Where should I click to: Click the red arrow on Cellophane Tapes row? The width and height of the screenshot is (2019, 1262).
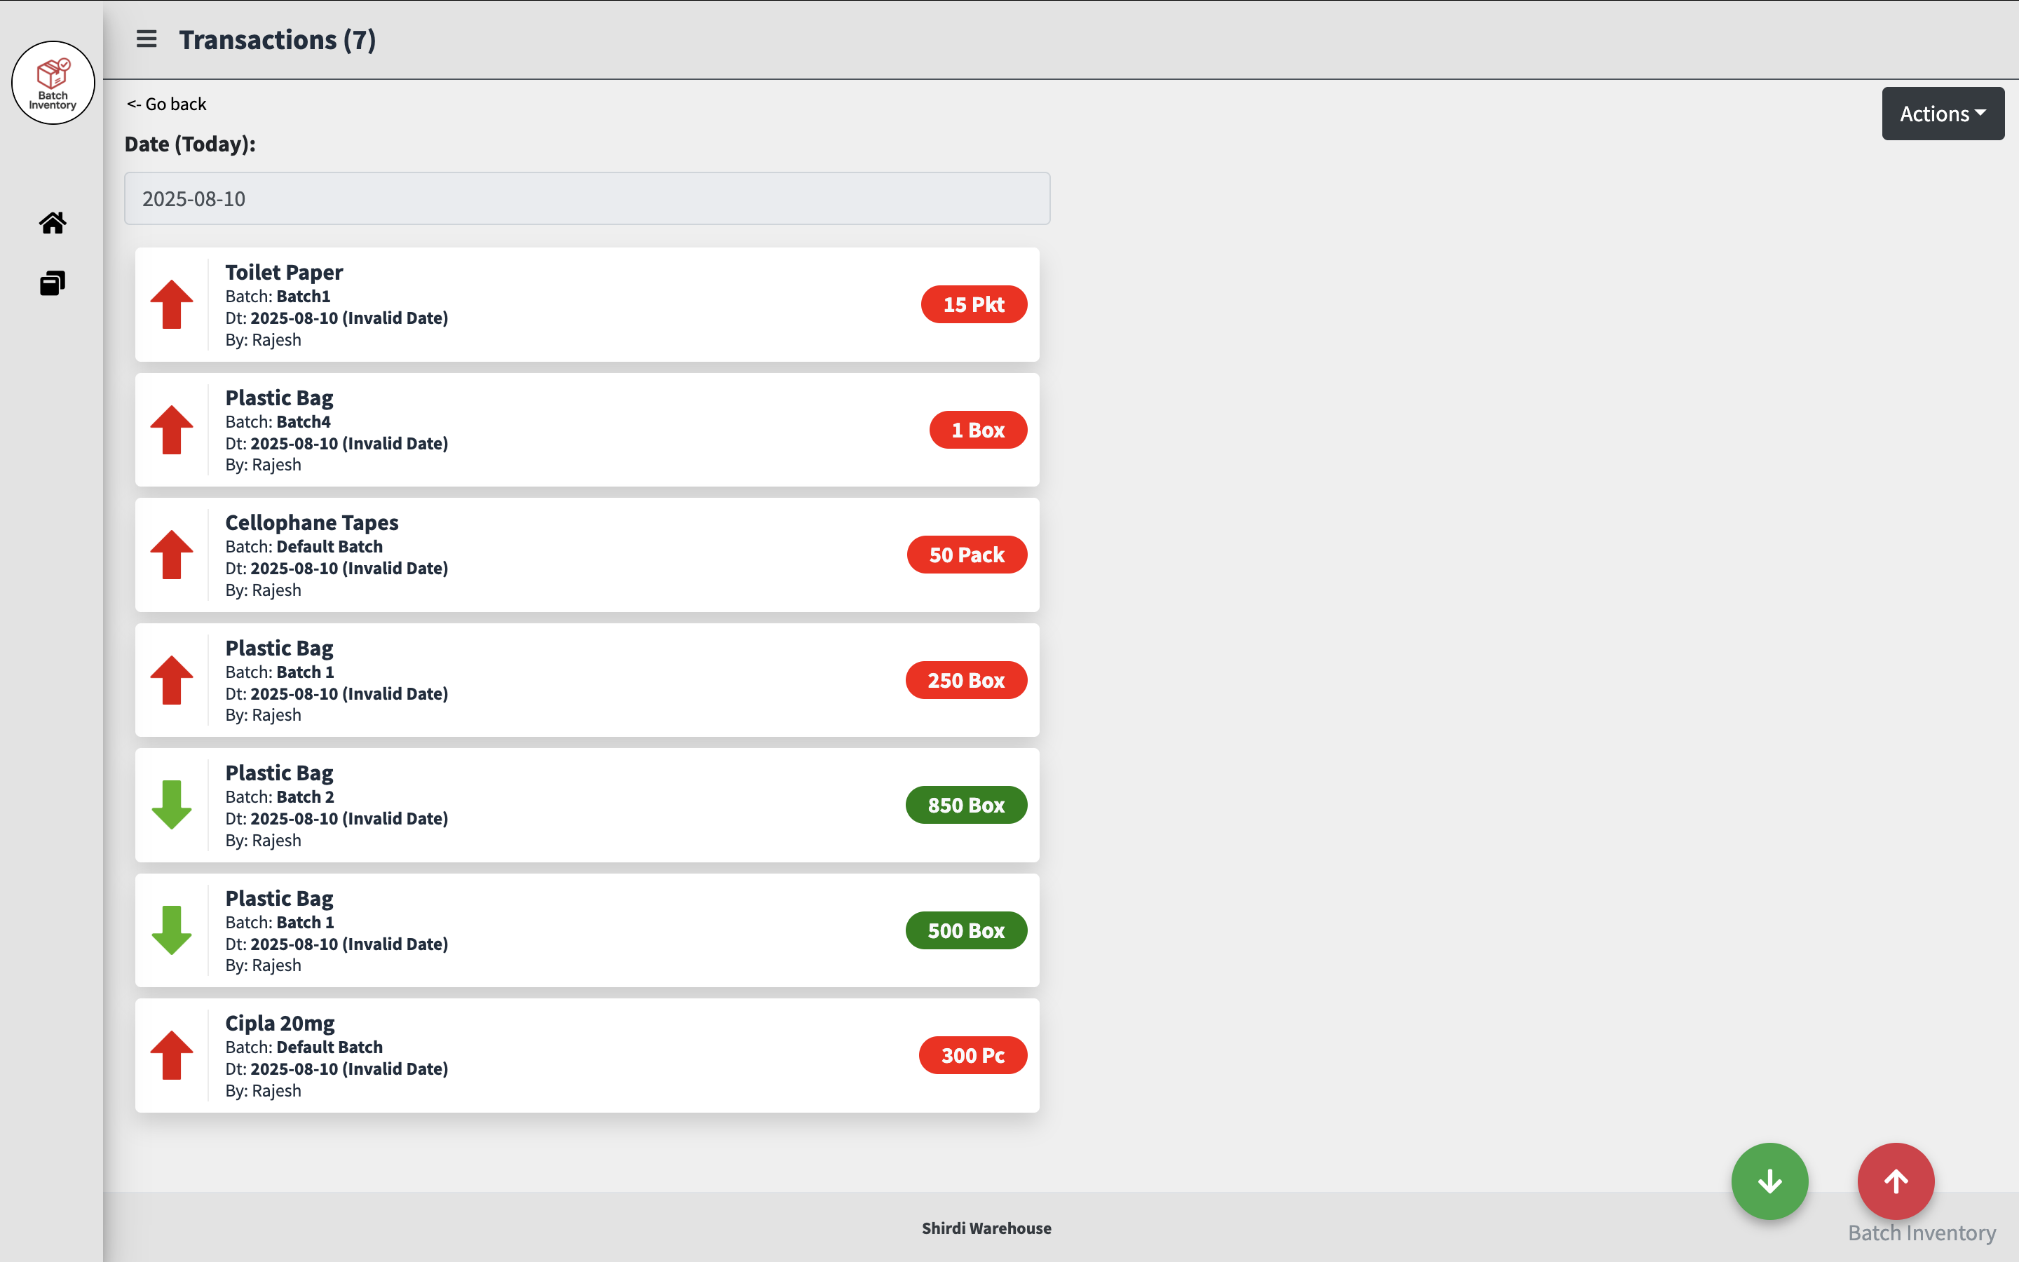tap(172, 555)
